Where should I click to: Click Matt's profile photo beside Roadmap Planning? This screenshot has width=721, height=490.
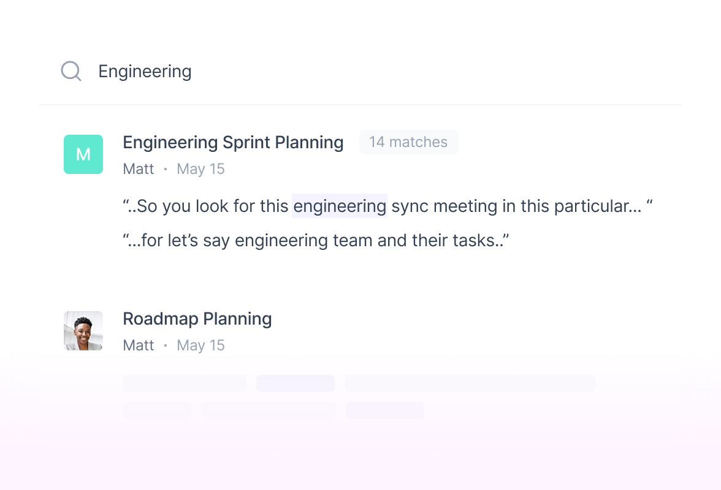(83, 331)
